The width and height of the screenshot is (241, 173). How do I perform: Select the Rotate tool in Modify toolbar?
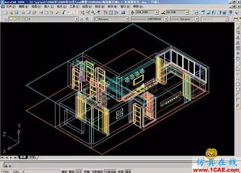(238, 58)
